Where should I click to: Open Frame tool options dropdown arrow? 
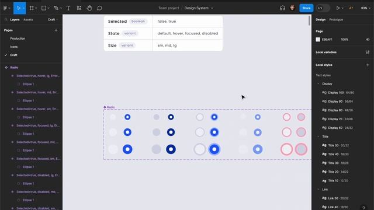[36, 8]
